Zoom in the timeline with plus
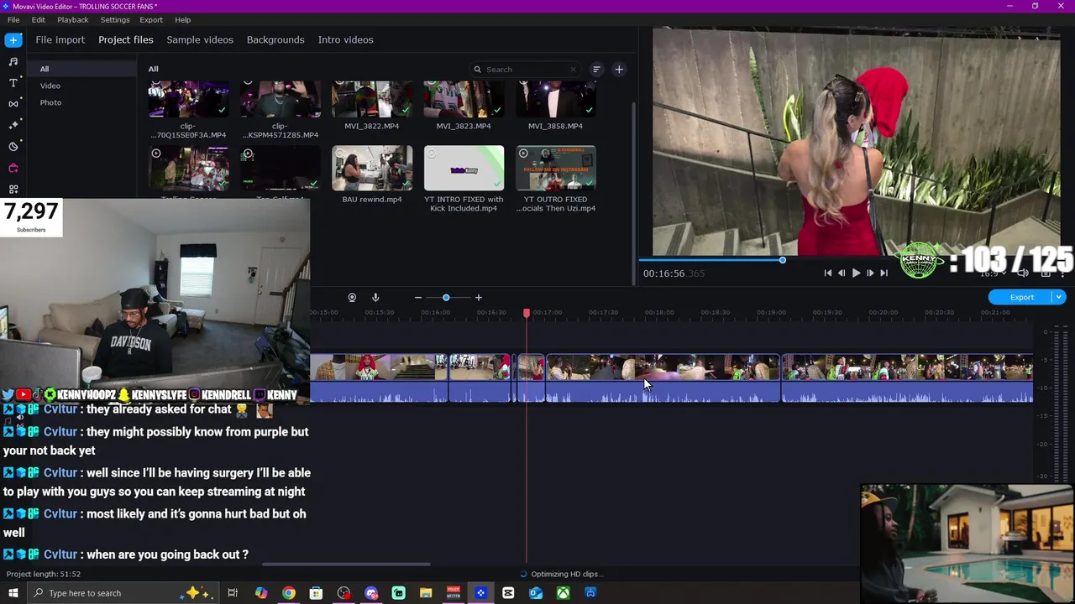This screenshot has width=1075, height=604. click(x=479, y=298)
